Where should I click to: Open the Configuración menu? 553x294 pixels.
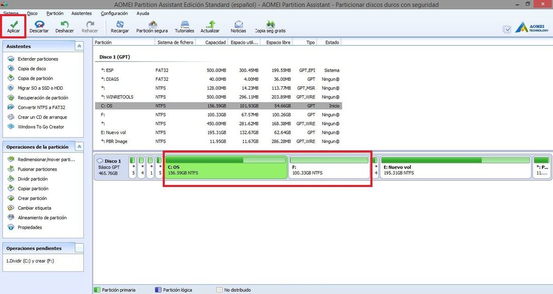pyautogui.click(x=114, y=14)
